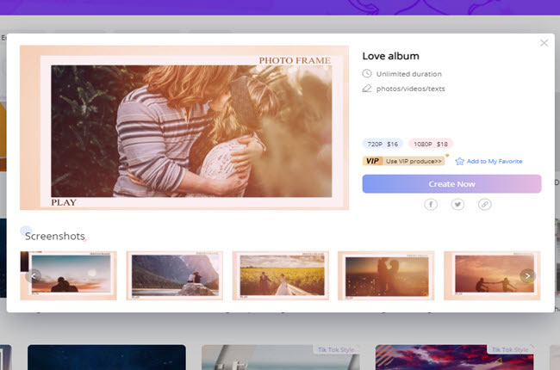Image resolution: width=560 pixels, height=370 pixels.
Task: Click the clock icon beside Unlimited duration
Action: tap(367, 74)
